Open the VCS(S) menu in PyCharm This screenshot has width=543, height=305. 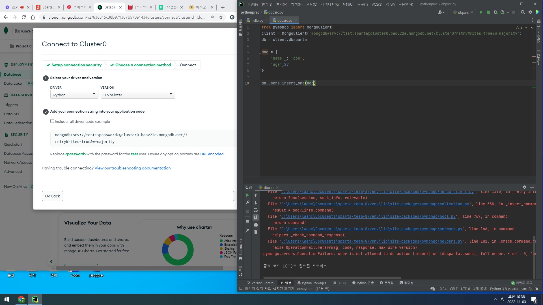click(x=377, y=4)
